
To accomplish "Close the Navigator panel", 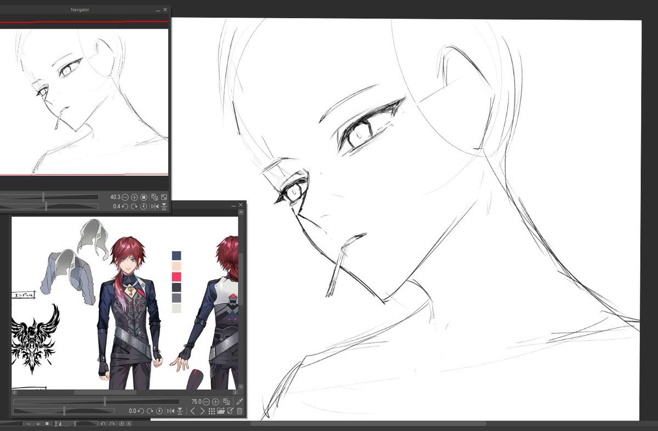I will click(165, 10).
